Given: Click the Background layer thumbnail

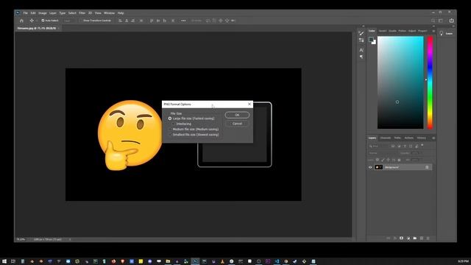Looking at the screenshot, I should point(378,167).
